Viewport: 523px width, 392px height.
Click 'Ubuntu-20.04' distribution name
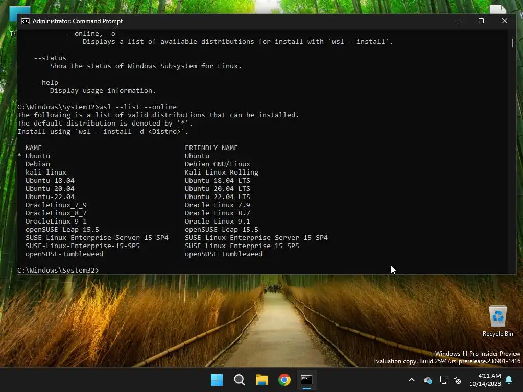point(50,189)
